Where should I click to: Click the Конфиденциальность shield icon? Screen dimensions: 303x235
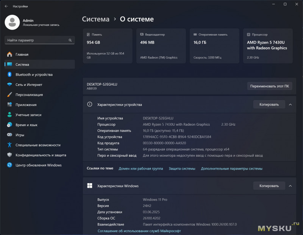click(9, 155)
